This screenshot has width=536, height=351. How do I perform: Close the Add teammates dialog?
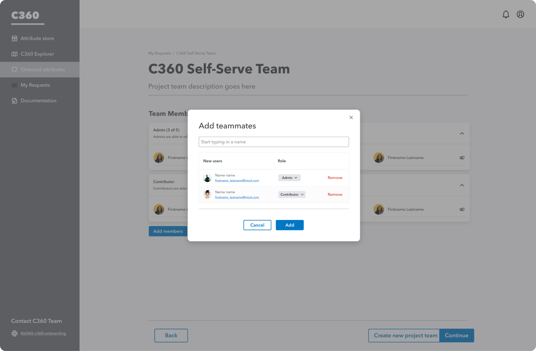point(351,118)
